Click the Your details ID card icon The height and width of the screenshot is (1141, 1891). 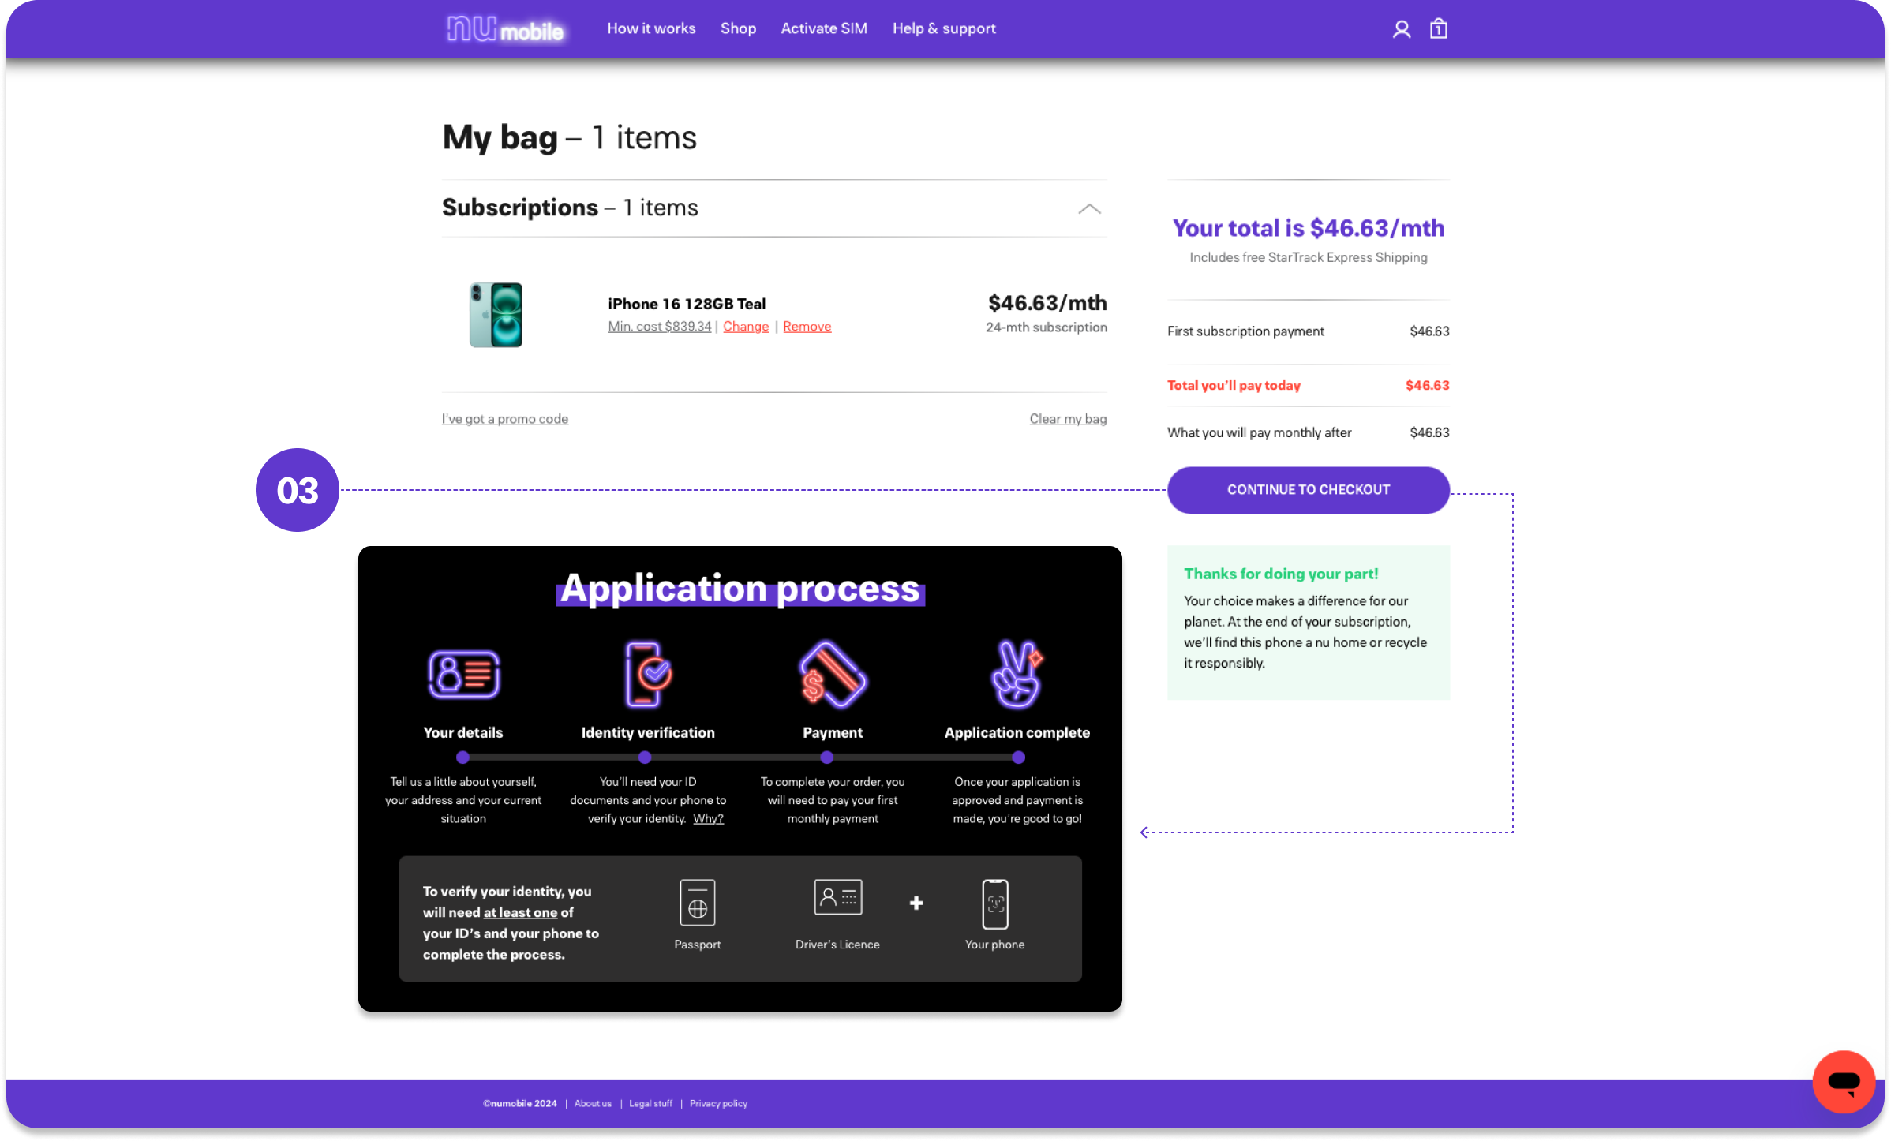coord(463,675)
